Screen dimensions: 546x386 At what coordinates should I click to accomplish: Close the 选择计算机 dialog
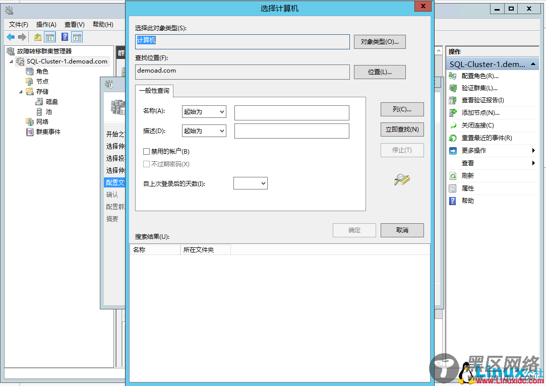coord(423,6)
